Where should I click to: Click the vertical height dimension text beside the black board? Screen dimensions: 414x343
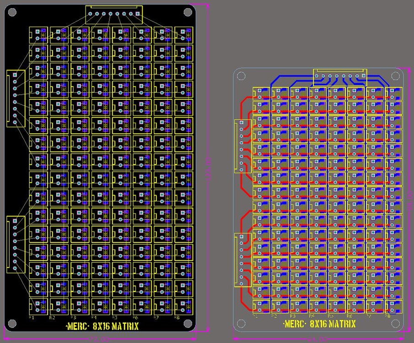click(x=208, y=169)
